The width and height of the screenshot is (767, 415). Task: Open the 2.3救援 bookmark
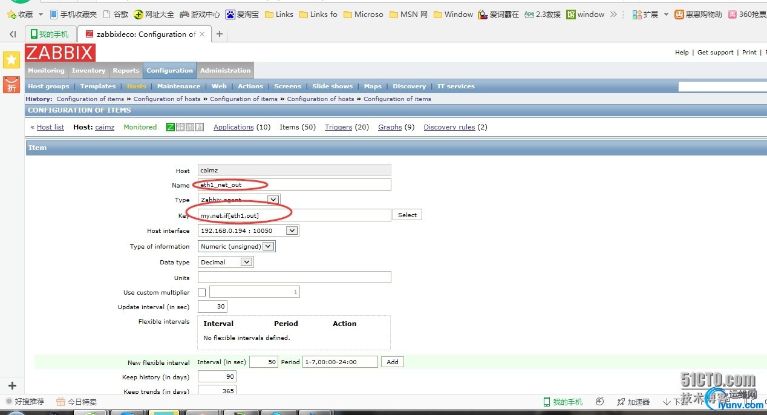[543, 14]
